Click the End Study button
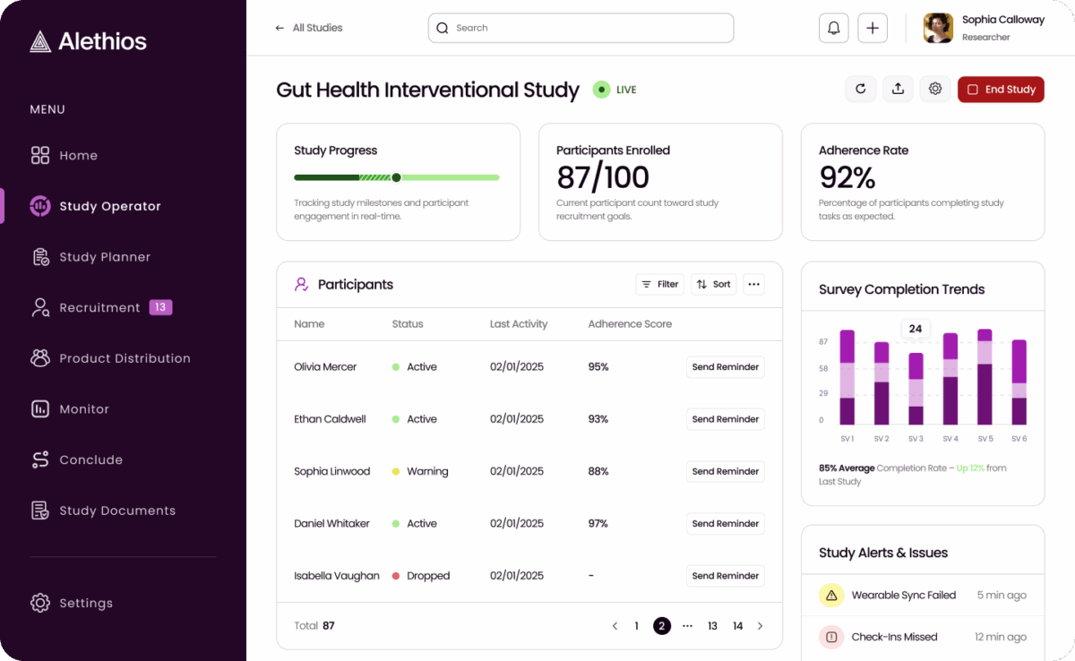 [x=1001, y=90]
